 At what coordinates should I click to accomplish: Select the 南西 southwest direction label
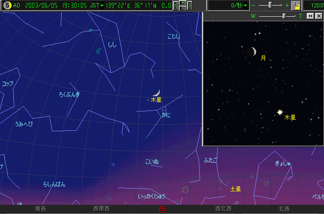pyautogui.click(x=40, y=209)
